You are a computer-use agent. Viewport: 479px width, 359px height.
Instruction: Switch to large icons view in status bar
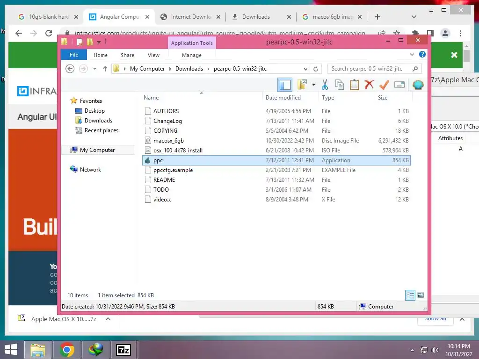(x=421, y=295)
